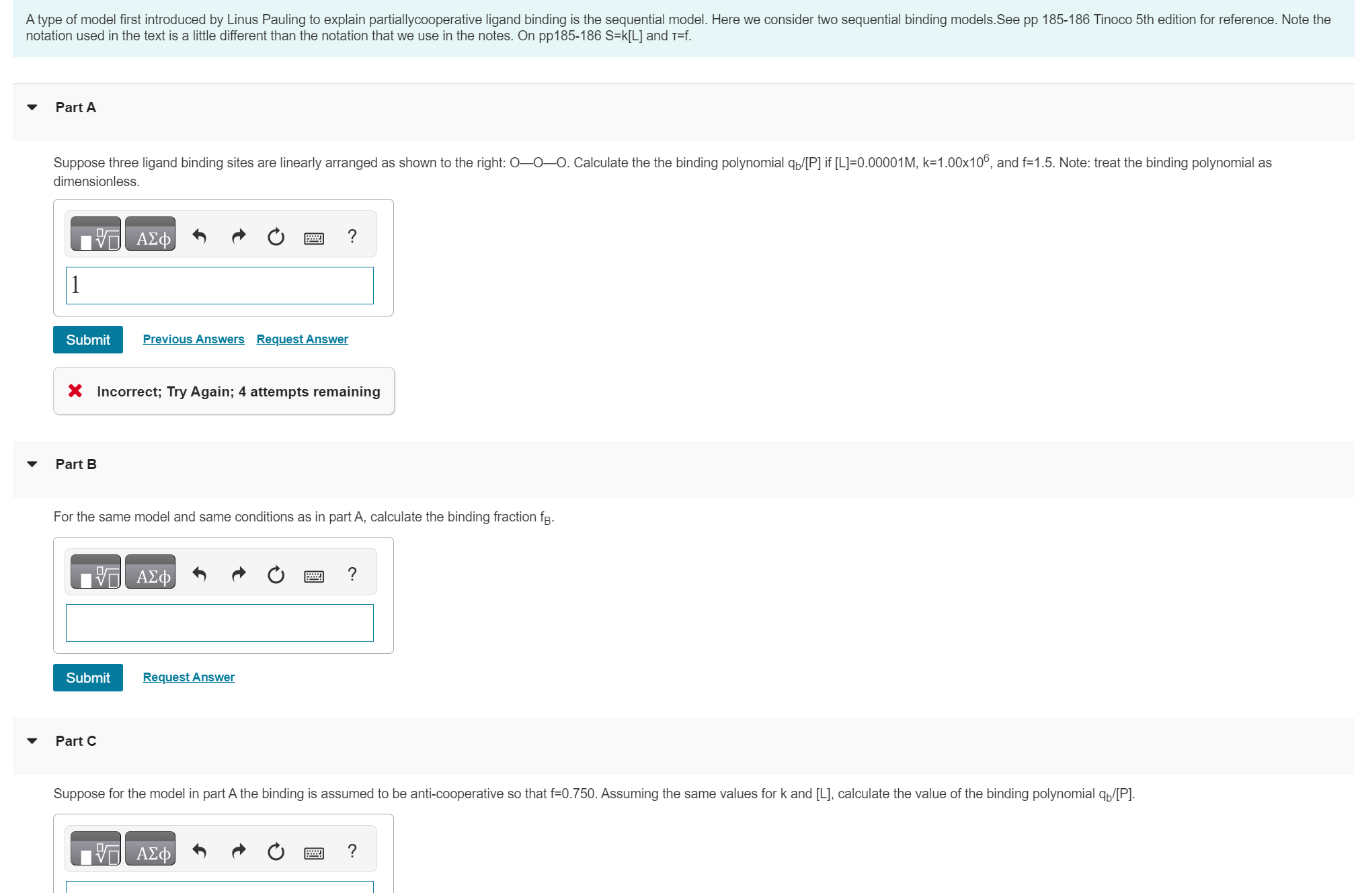This screenshot has width=1358, height=893.
Task: Collapse the Part C section
Action: (x=32, y=740)
